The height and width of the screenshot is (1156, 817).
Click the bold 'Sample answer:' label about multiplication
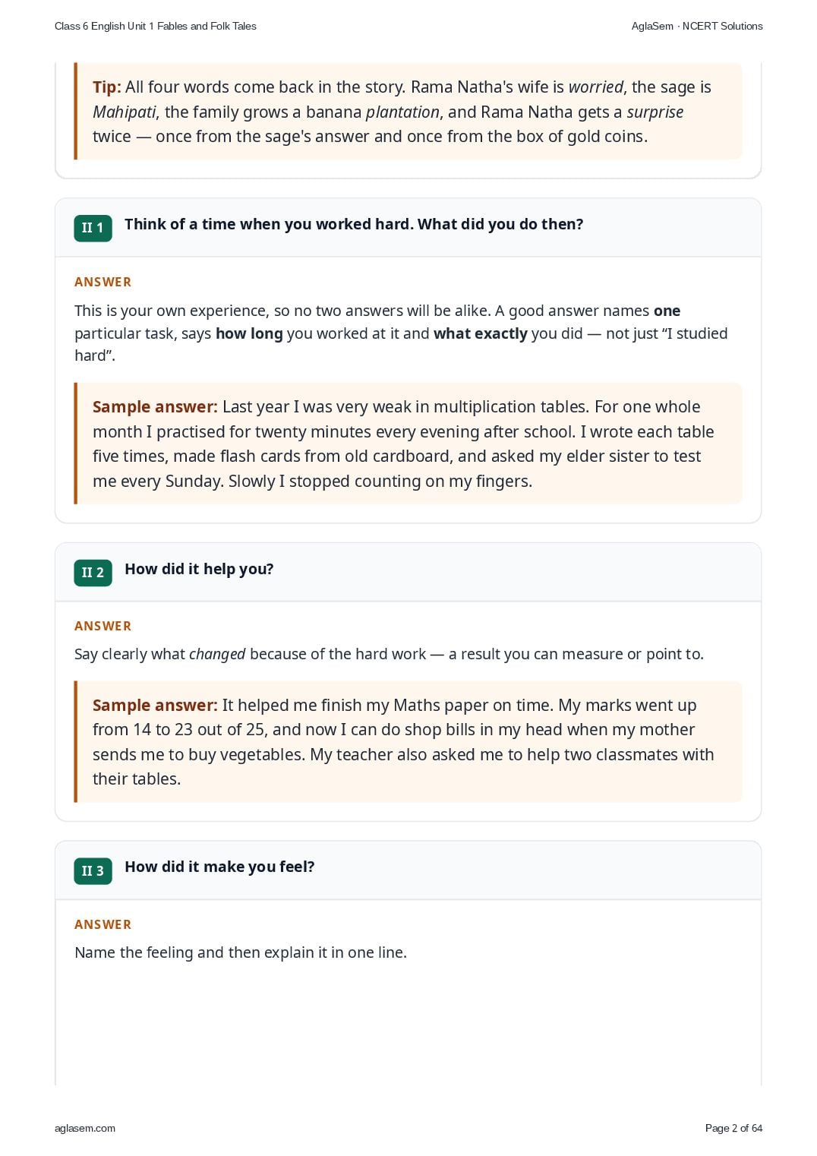155,406
